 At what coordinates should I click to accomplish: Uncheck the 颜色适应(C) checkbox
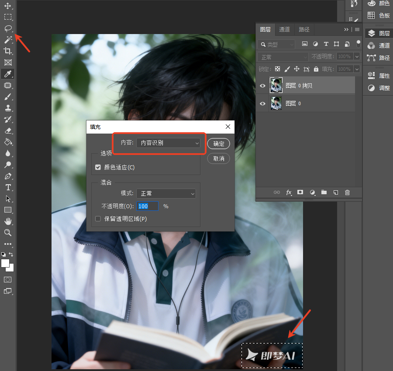pyautogui.click(x=98, y=167)
